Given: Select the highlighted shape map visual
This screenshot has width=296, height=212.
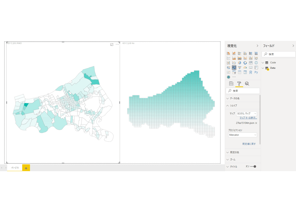Looking at the screenshot, I should pos(234,67).
